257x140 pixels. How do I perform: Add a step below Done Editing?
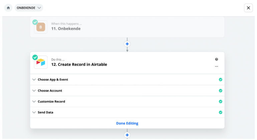tap(127, 135)
